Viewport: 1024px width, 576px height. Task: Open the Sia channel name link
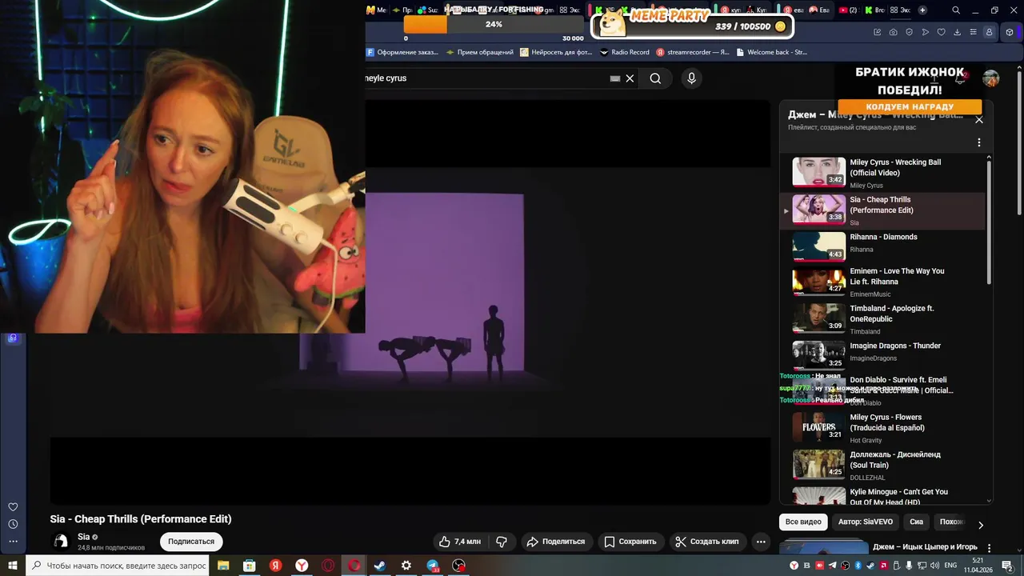pyautogui.click(x=84, y=537)
